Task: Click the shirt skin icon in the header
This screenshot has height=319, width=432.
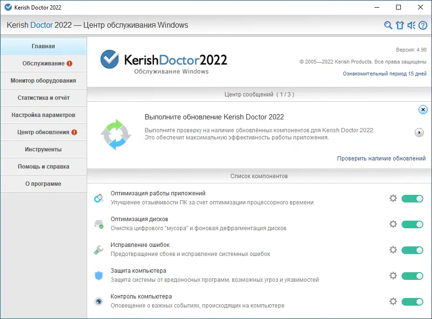Action: [400, 25]
